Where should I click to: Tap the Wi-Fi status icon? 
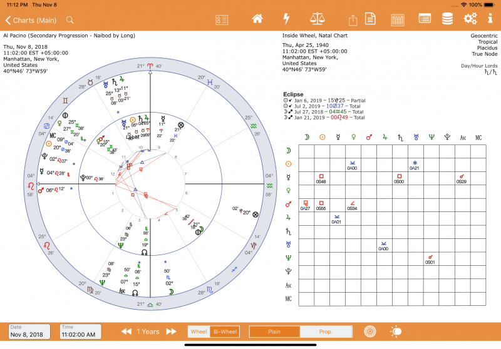(464, 5)
